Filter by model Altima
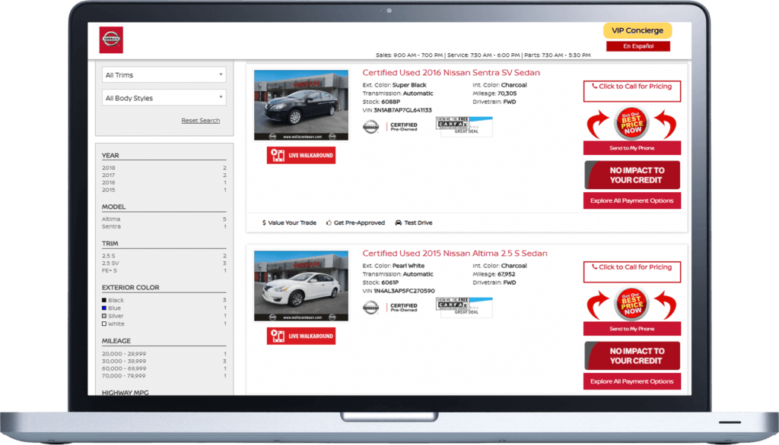 (x=111, y=219)
